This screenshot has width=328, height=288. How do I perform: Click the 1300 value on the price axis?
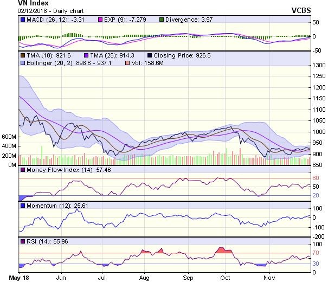coord(319,65)
